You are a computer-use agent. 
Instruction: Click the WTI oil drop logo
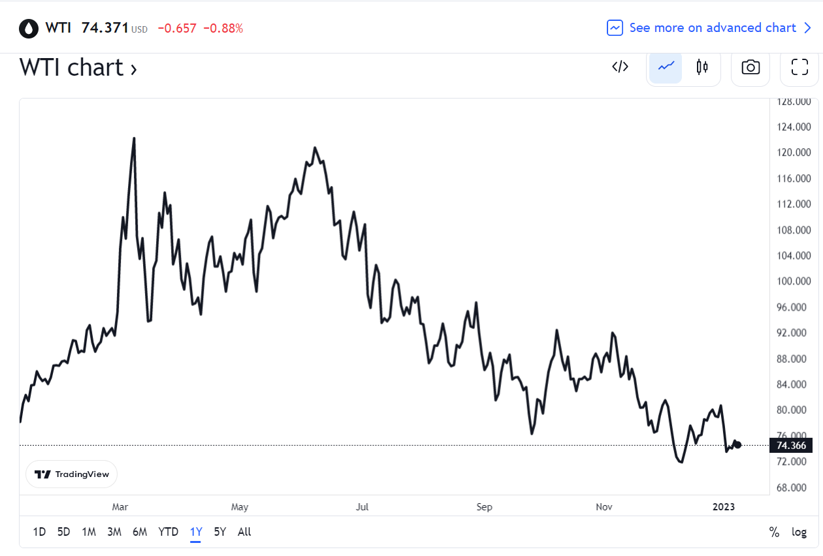click(x=29, y=28)
